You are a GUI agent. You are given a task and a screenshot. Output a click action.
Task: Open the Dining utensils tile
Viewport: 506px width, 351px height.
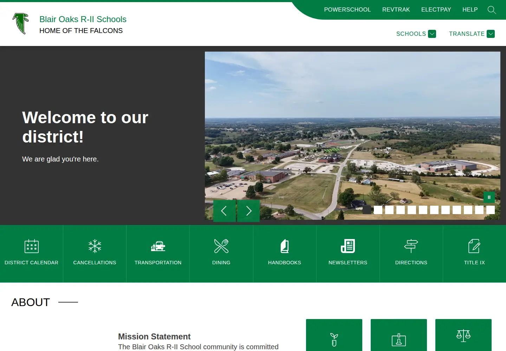tap(221, 253)
